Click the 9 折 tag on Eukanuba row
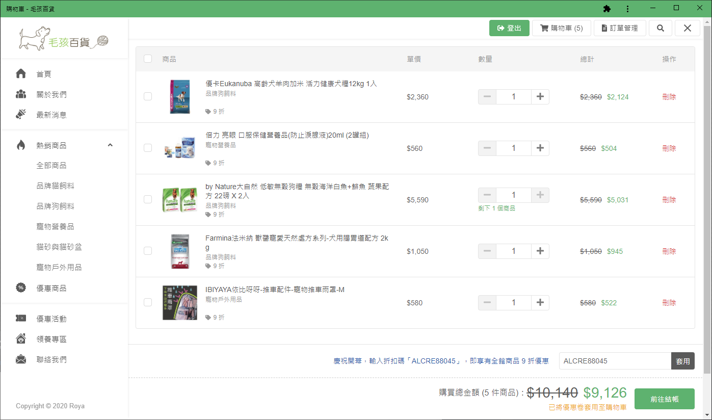 click(x=215, y=112)
